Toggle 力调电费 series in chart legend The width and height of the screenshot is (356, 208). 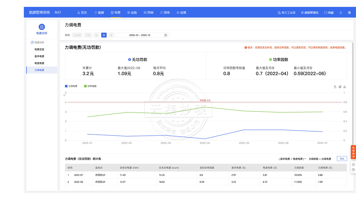click(71, 86)
